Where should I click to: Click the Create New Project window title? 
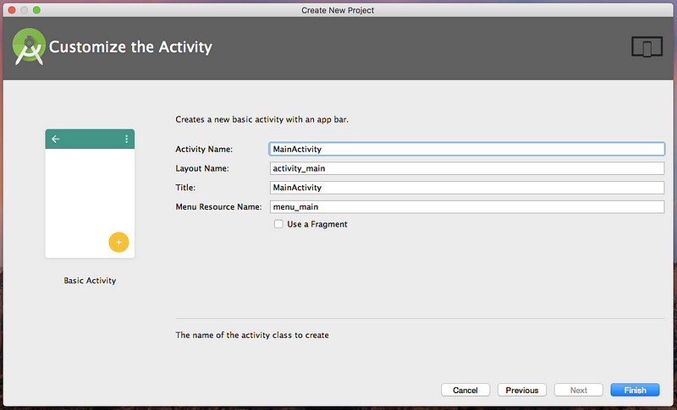point(338,10)
